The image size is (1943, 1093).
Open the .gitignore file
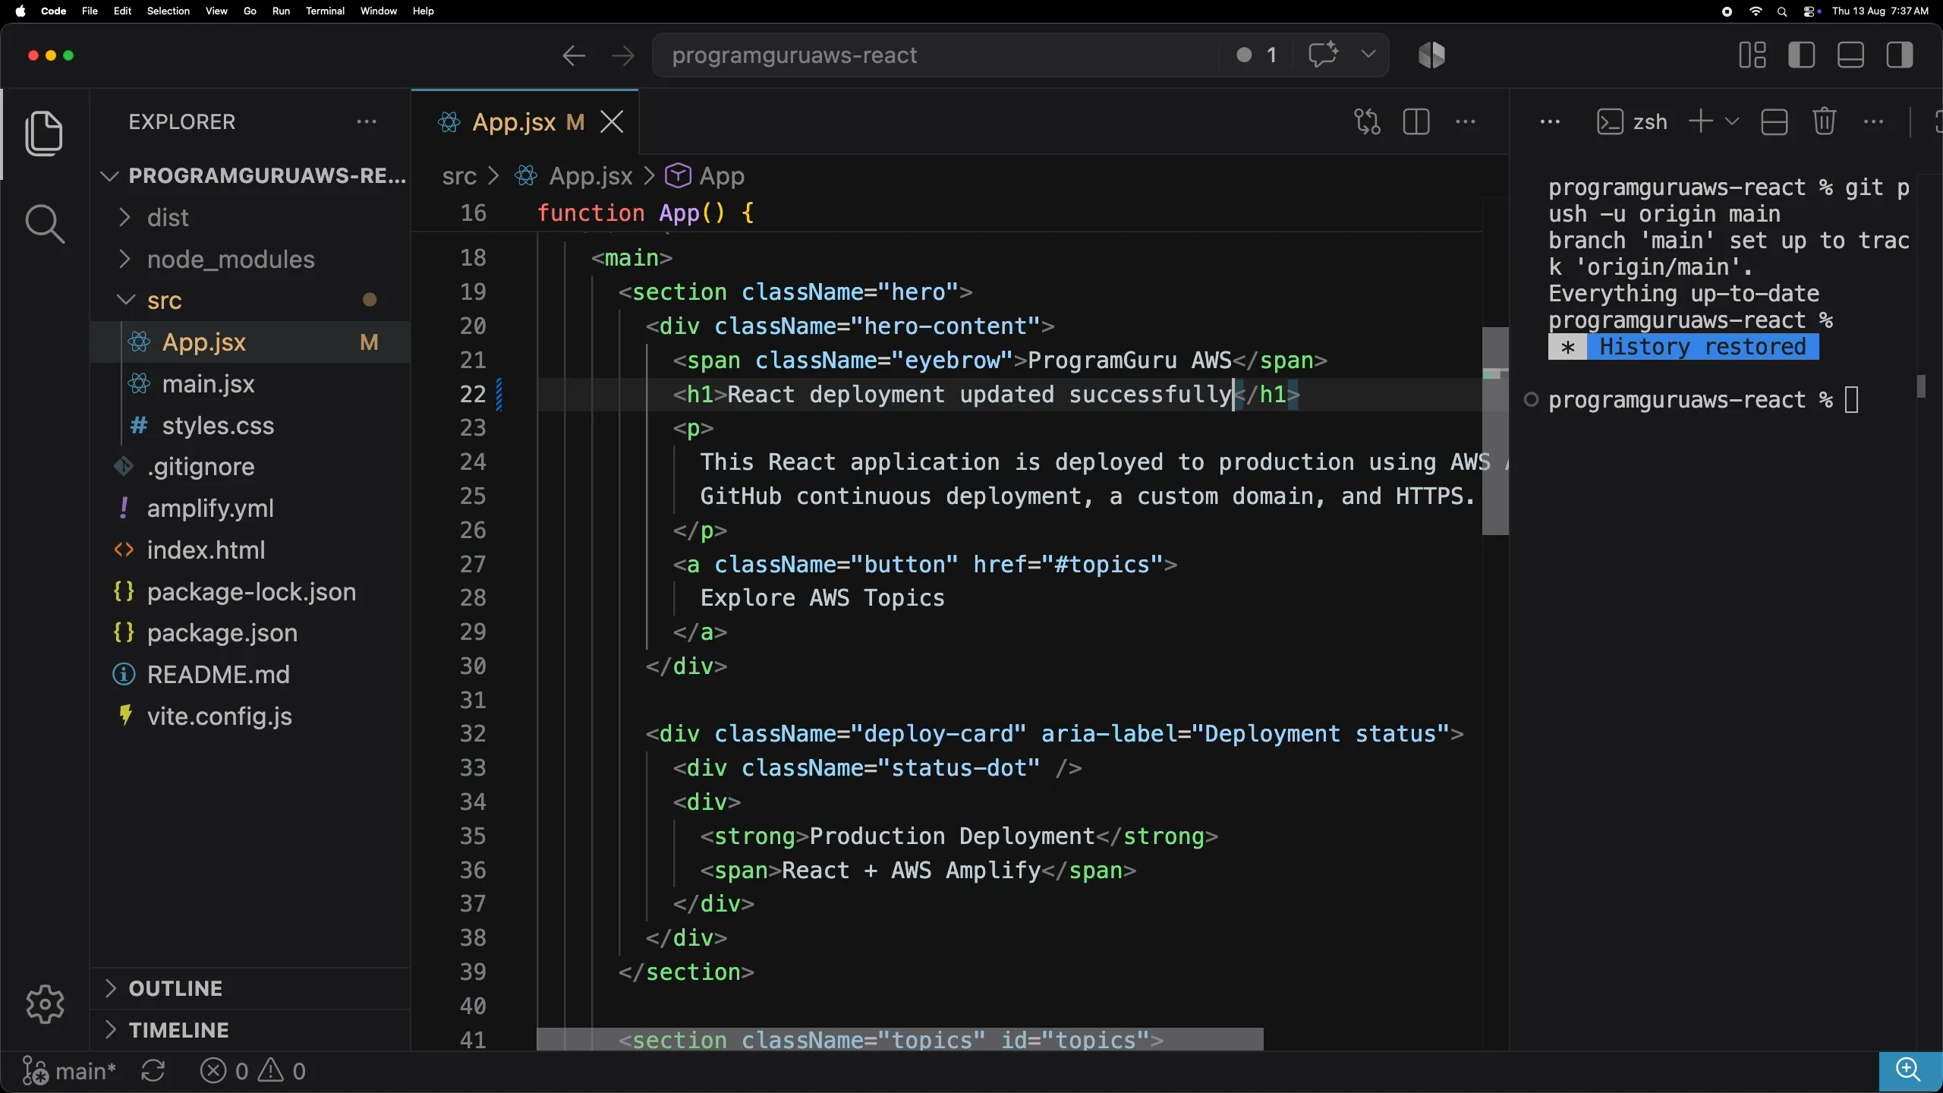[250, 467]
